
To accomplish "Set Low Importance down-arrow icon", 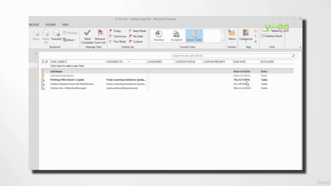I will click(255, 41).
